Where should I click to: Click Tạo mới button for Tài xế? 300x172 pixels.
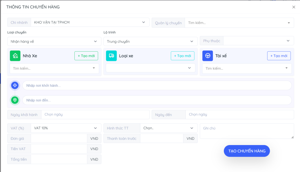(x=279, y=56)
